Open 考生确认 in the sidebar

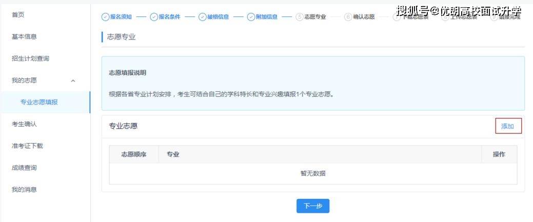(24, 124)
